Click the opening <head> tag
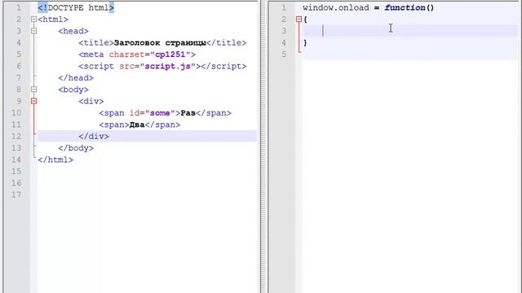 (x=73, y=31)
